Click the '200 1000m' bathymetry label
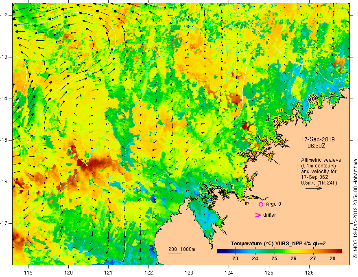 (182, 249)
